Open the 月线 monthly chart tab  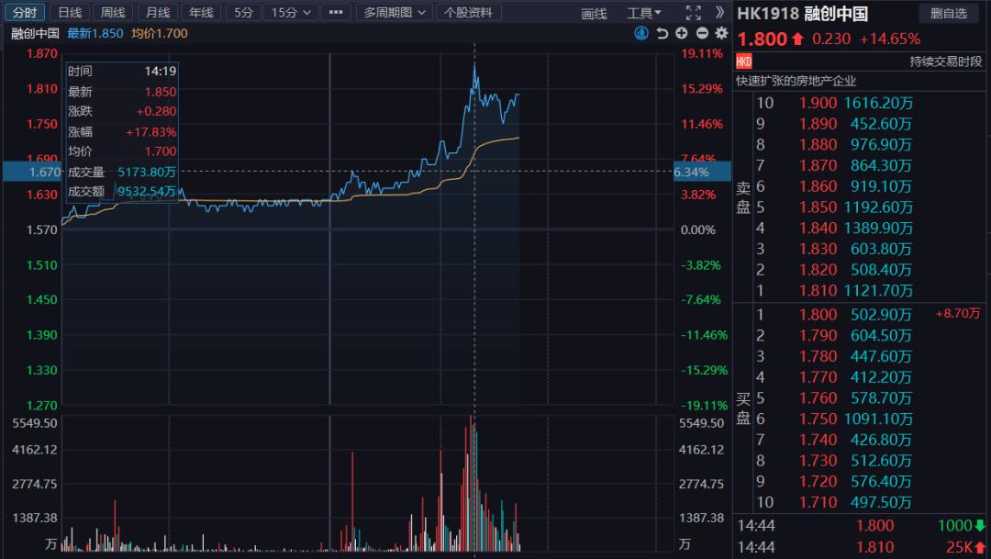pos(158,13)
